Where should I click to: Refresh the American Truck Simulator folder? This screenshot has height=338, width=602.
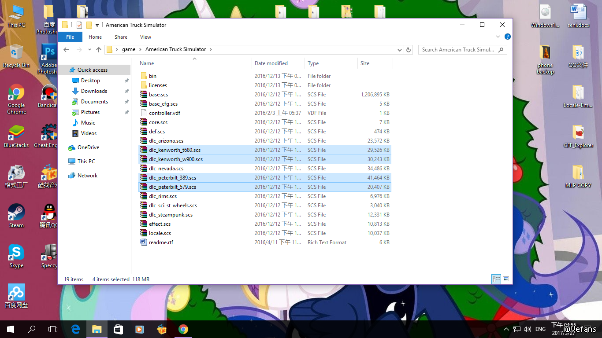point(409,50)
